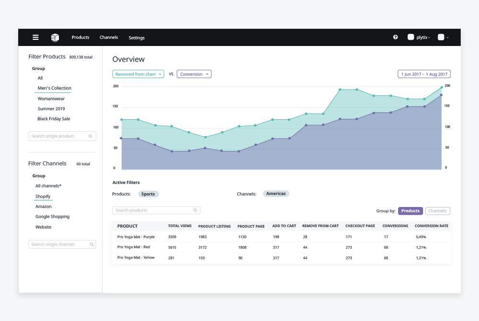Viewport: 479px width, 321px height.
Task: Click the user profile avatar square
Action: 441,37
